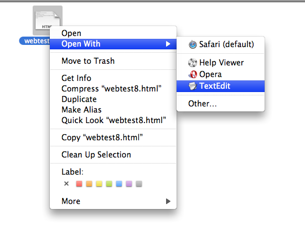Apply the red label color
Viewport: 305px width, 229px height.
(x=79, y=184)
